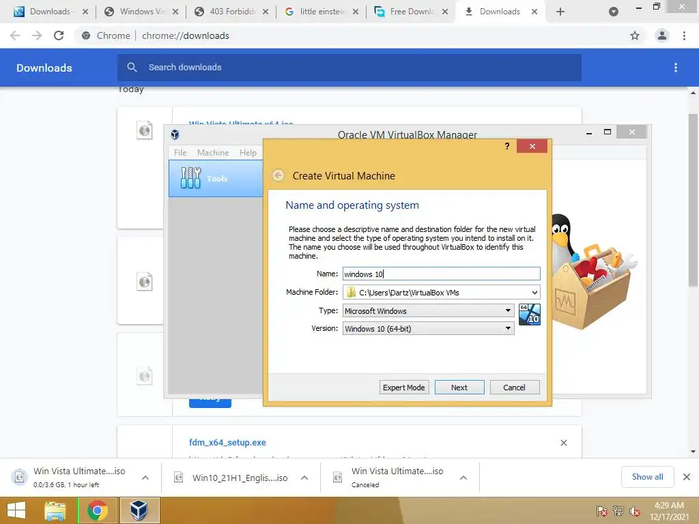Click the VirtualBox taskbar icon
This screenshot has width=699, height=524.
click(139, 510)
